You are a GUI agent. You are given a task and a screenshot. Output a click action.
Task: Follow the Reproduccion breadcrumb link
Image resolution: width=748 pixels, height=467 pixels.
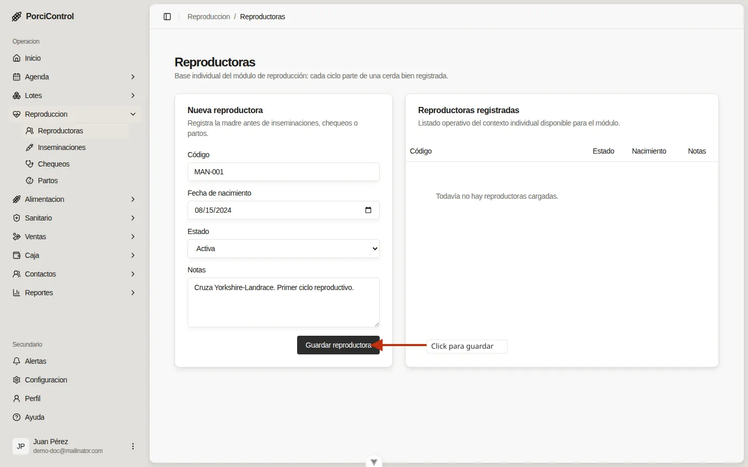209,17
